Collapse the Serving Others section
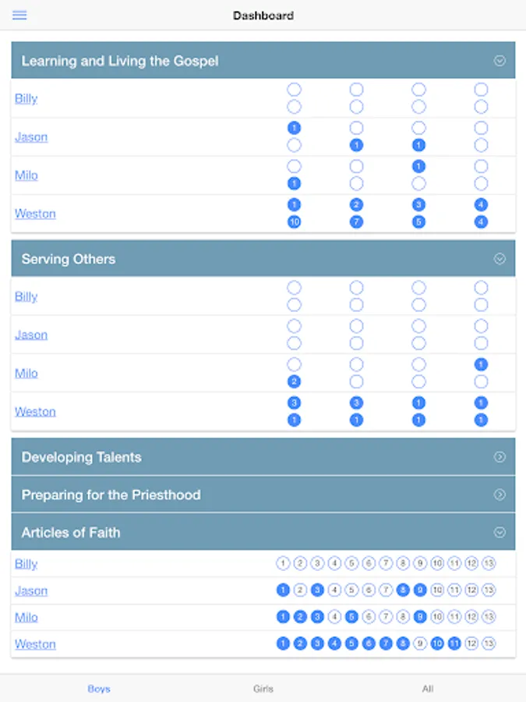526x702 pixels. point(500,259)
